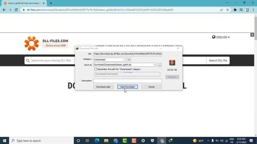The height and width of the screenshot is (144, 257).
Task: Click the Start Download button
Action: 127,87
